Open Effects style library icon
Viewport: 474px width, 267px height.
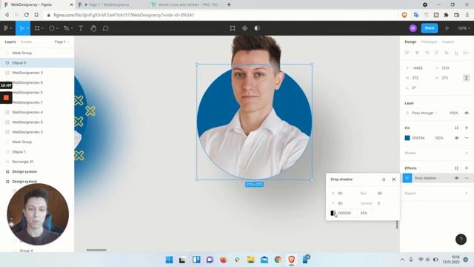click(x=456, y=168)
